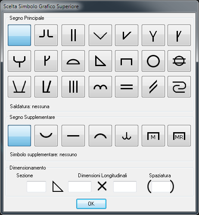Pick the two horizontal lines weld symbol
This screenshot has height=215, width=199.
(x=127, y=87)
